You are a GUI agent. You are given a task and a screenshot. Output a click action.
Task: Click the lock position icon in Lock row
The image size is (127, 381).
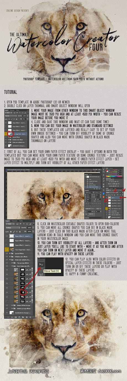pos(17,232)
